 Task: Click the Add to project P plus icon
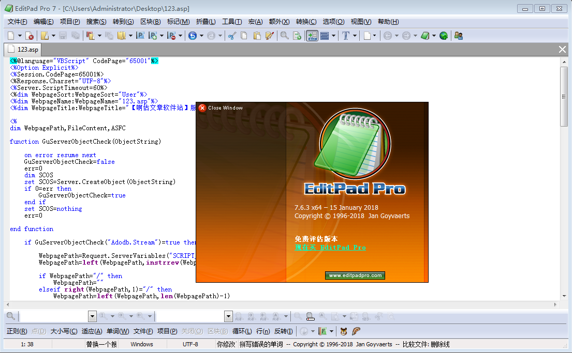pyautogui.click(x=153, y=36)
